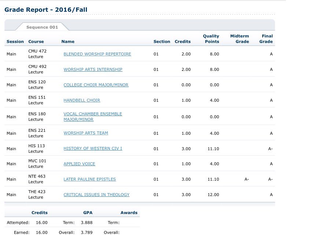
Task: Switch to the Sequence 001 tab
Action: (x=42, y=27)
